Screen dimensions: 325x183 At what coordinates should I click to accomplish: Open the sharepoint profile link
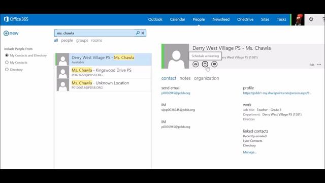point(277,93)
